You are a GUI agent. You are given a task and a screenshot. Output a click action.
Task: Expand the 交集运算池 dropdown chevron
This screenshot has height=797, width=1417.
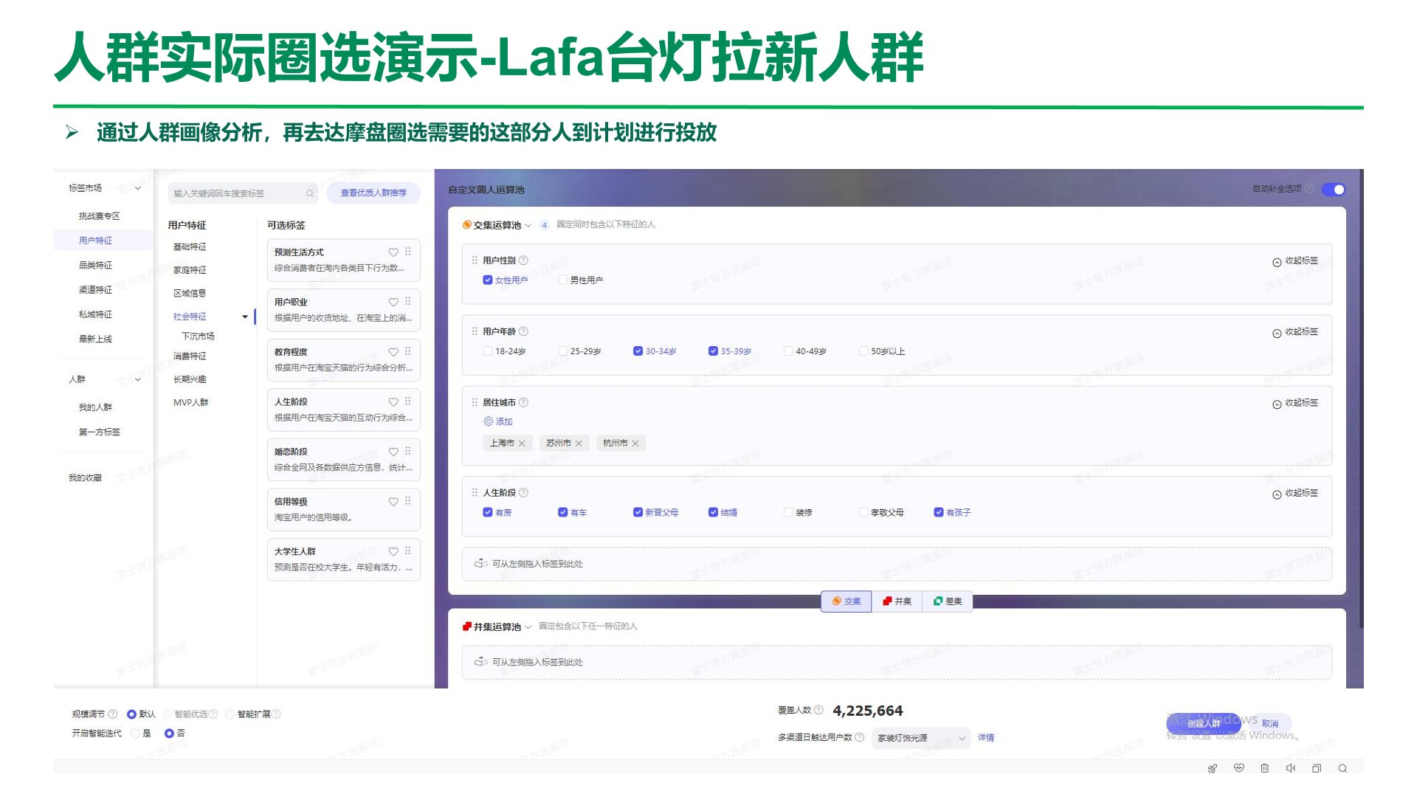528,226
